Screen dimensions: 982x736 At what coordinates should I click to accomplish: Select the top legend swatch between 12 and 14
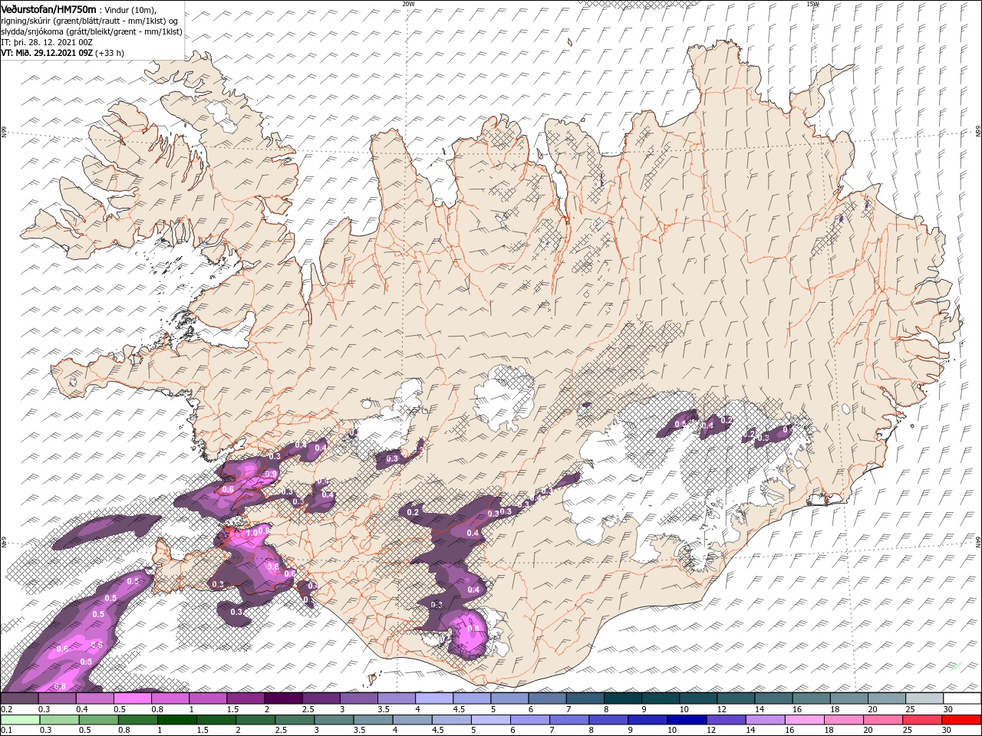coord(736,698)
